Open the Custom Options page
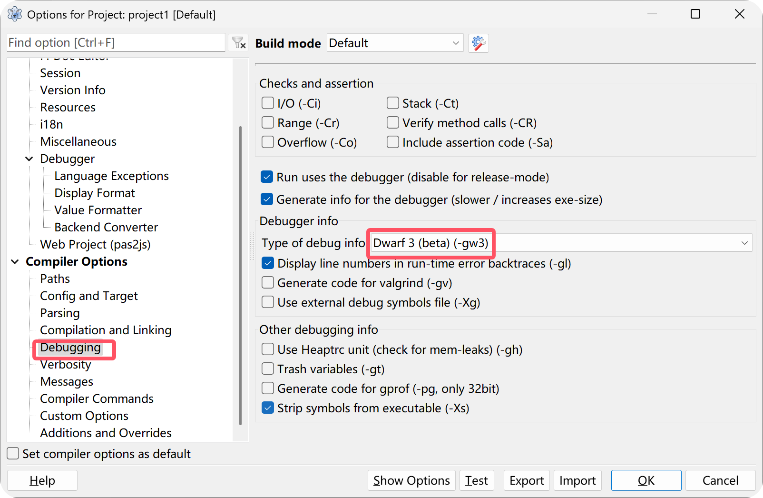The width and height of the screenshot is (763, 498). point(84,416)
